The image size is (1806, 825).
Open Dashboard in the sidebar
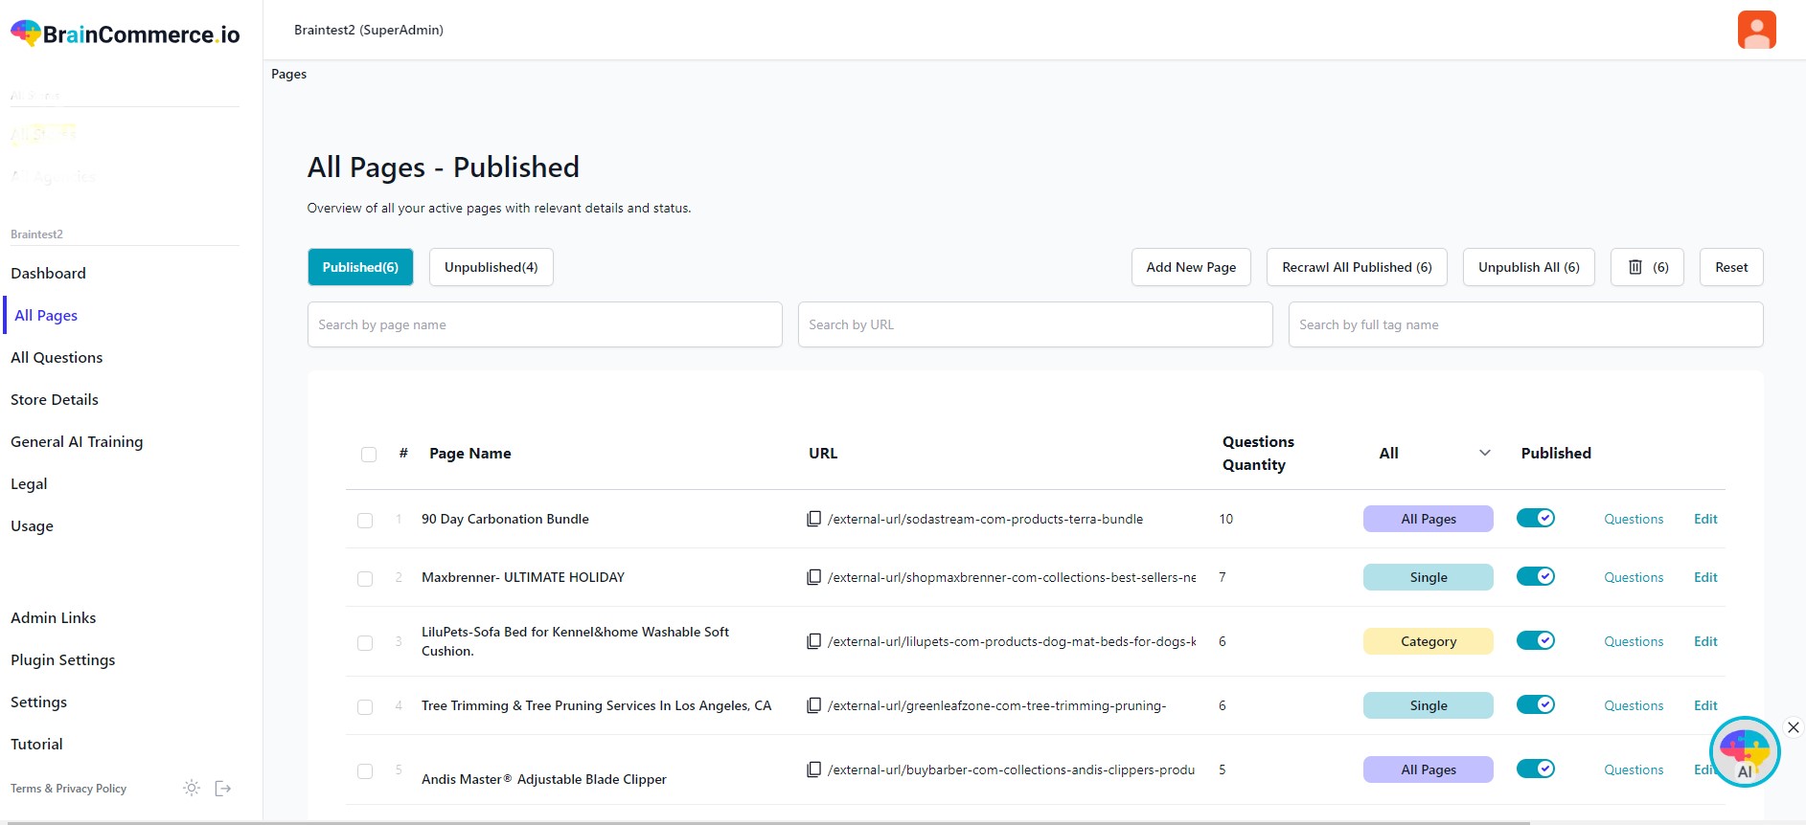(48, 273)
